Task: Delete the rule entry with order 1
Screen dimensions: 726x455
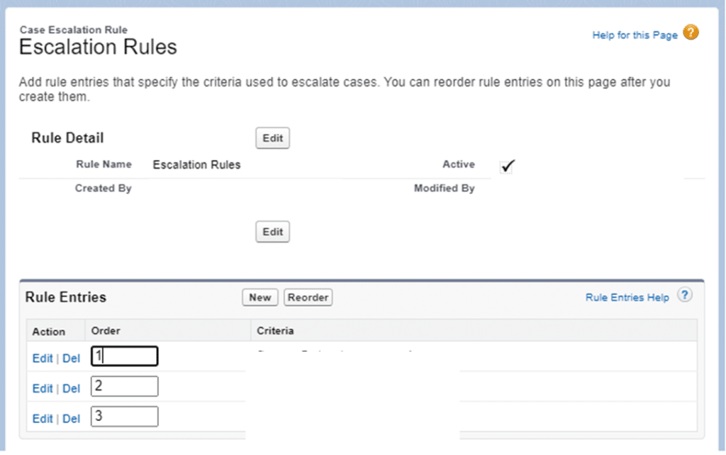Action: tap(71, 359)
